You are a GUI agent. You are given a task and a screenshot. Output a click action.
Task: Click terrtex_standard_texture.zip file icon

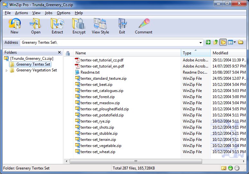point(77,78)
